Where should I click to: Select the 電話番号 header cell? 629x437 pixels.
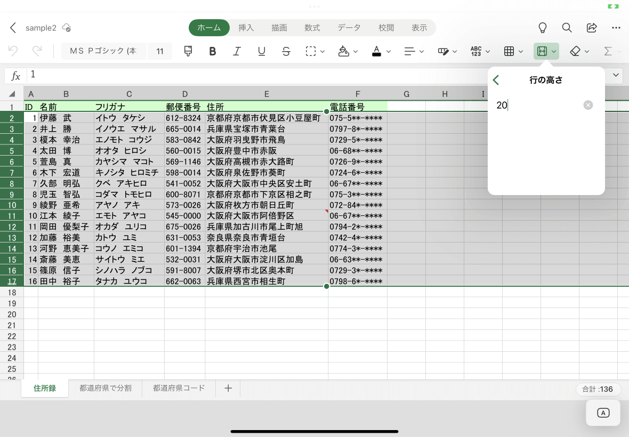358,107
